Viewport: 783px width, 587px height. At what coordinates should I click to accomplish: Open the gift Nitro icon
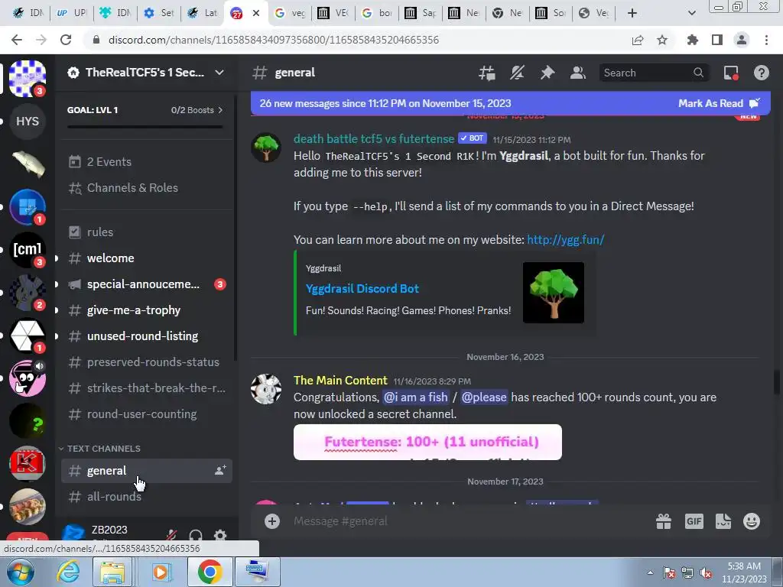[x=664, y=521]
